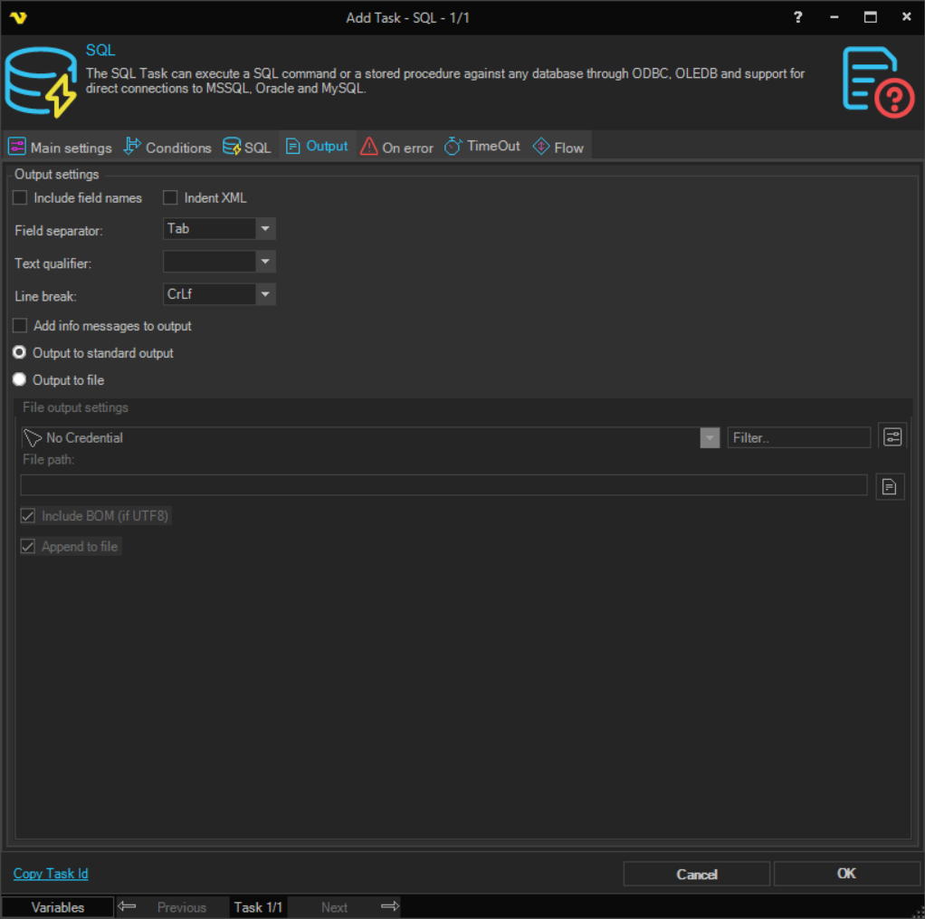Open the On error tab
The width and height of the screenshot is (925, 919).
click(396, 148)
